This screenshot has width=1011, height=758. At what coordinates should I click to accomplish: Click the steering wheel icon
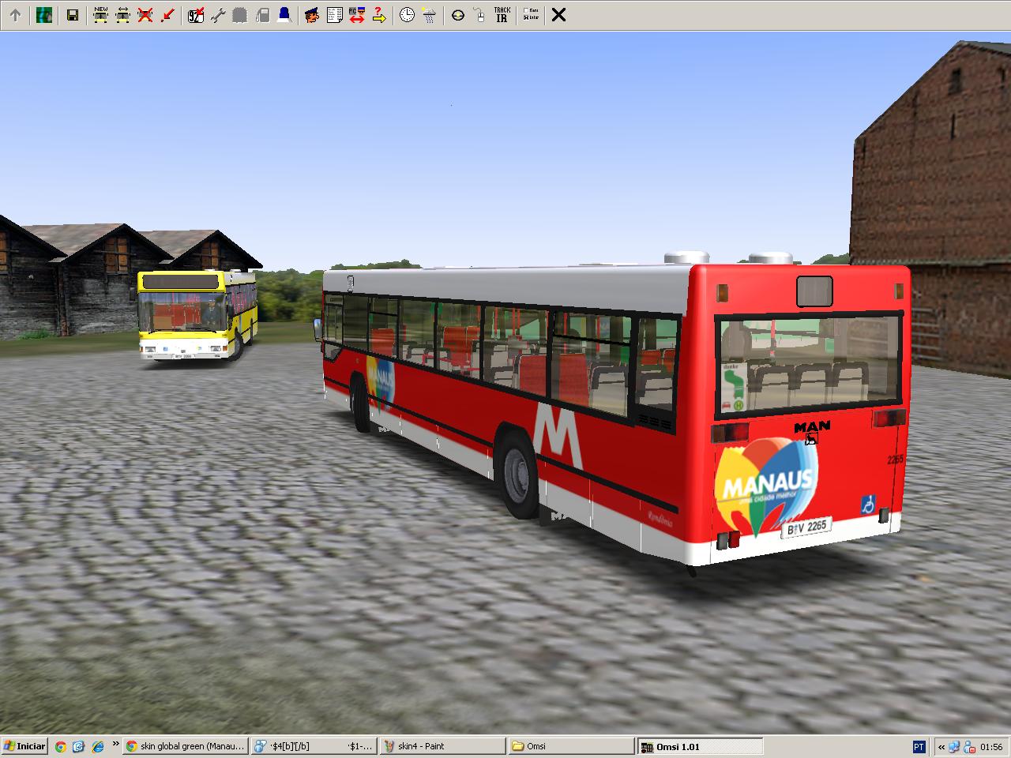457,14
